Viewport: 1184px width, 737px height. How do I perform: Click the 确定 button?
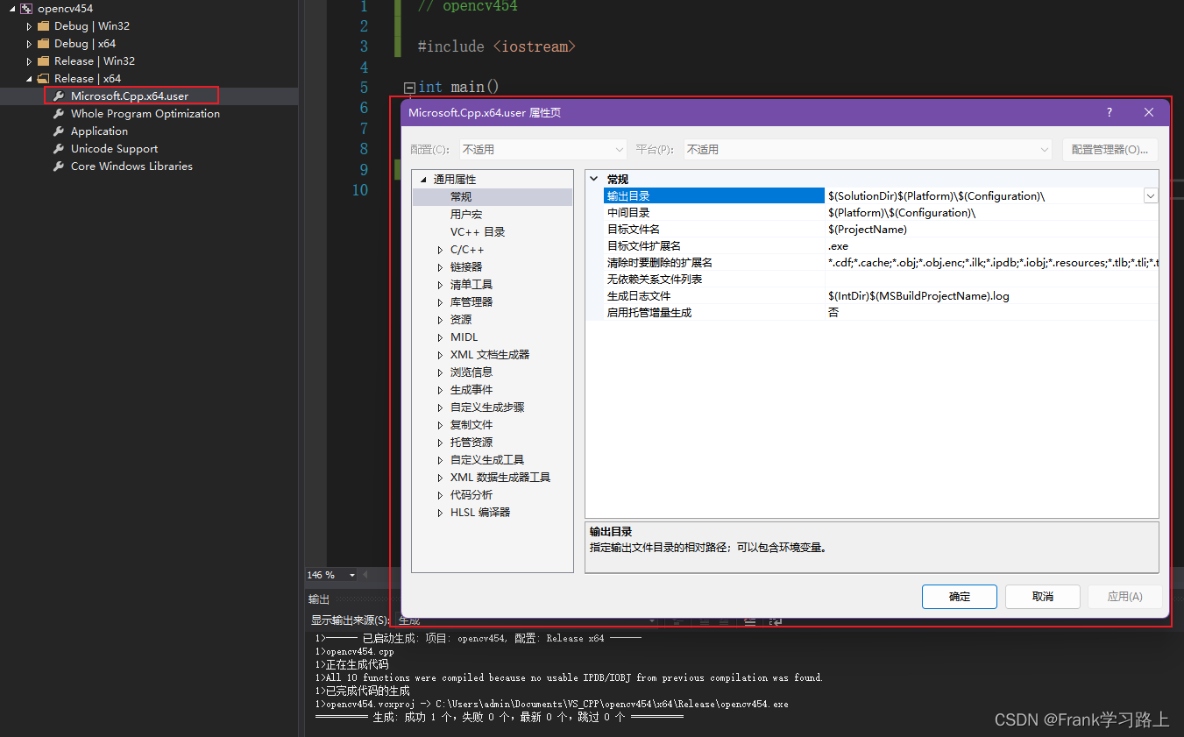pos(960,597)
